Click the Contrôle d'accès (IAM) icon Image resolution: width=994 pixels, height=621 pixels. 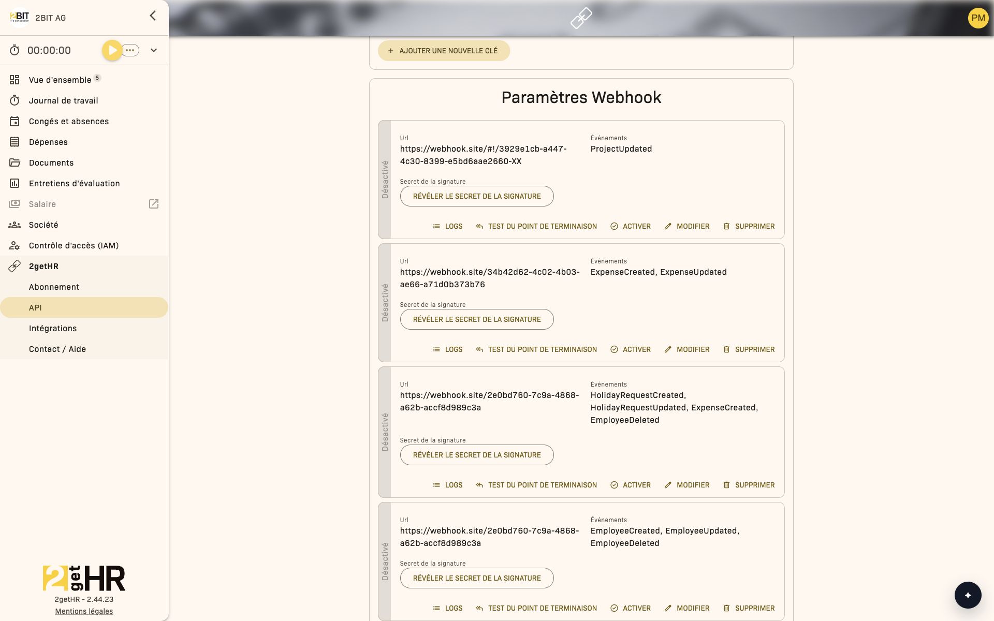[14, 245]
